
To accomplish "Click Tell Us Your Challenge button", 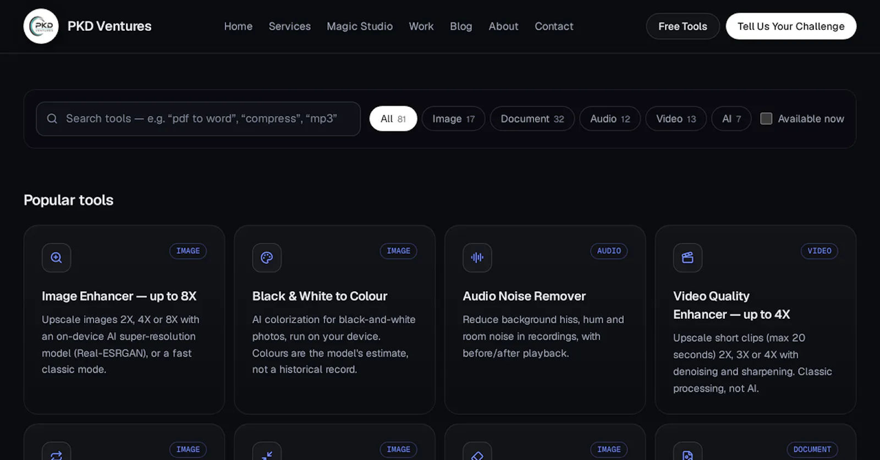I will tap(791, 26).
